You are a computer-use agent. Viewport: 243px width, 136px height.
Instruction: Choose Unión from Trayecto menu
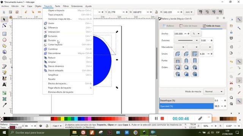tap(68, 23)
